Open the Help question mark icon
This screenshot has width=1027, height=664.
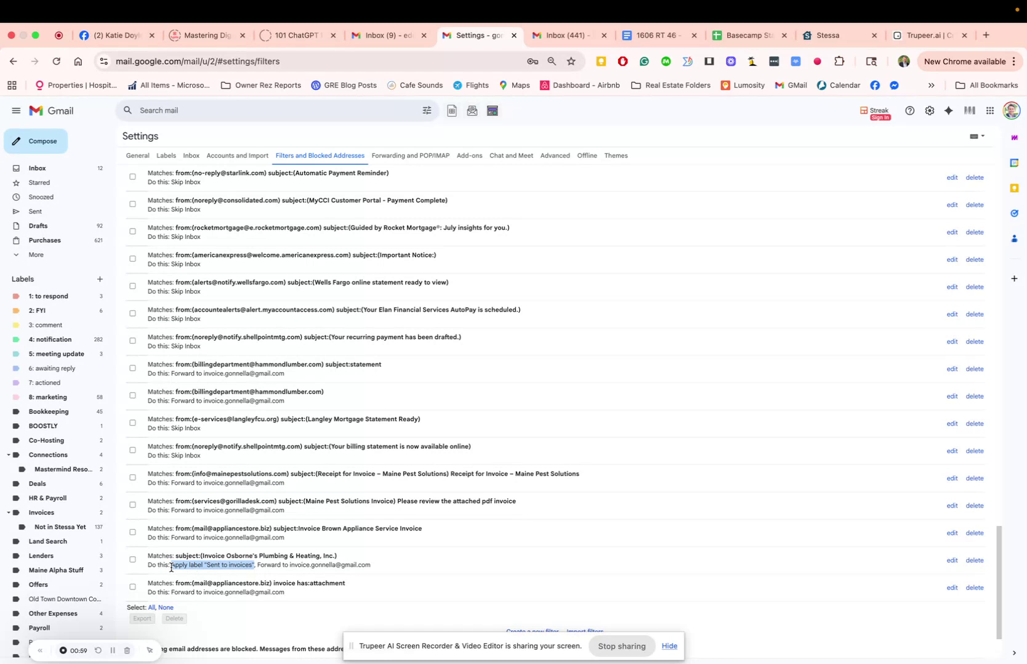909,110
